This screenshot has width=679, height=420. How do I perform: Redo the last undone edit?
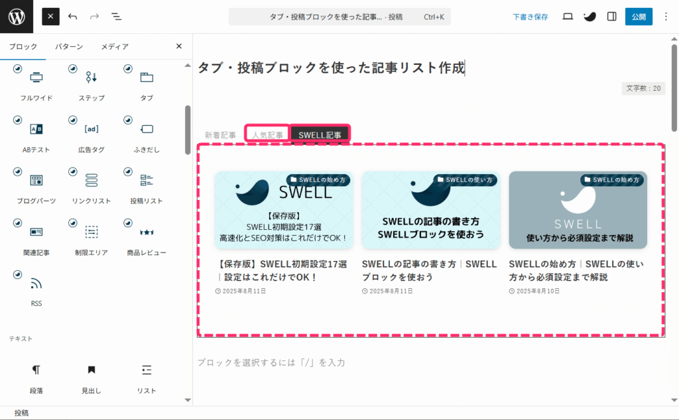94,17
